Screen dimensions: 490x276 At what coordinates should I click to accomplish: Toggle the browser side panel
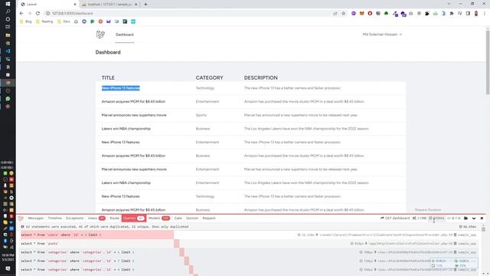tap(468, 14)
